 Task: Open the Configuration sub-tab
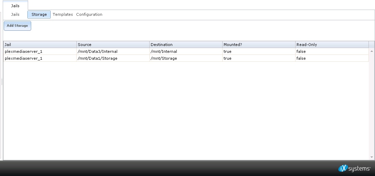[x=89, y=14]
